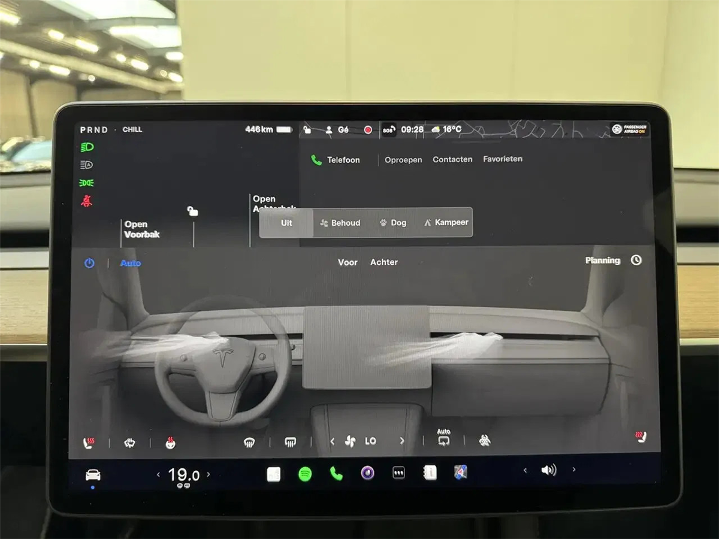Viewport: 719px width, 539px height.
Task: Activate the front windshield defrost icon
Action: click(x=249, y=443)
